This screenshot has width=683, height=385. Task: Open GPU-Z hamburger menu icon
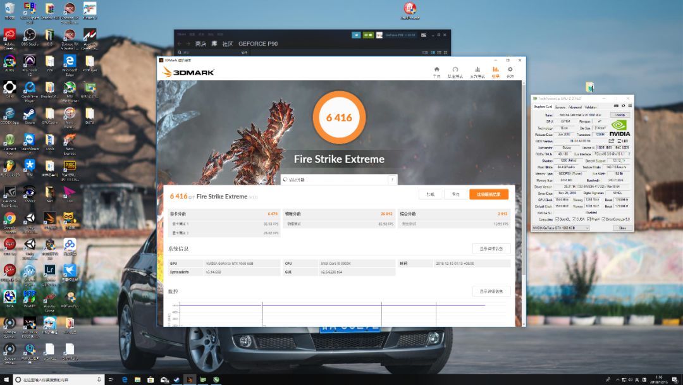(x=630, y=106)
